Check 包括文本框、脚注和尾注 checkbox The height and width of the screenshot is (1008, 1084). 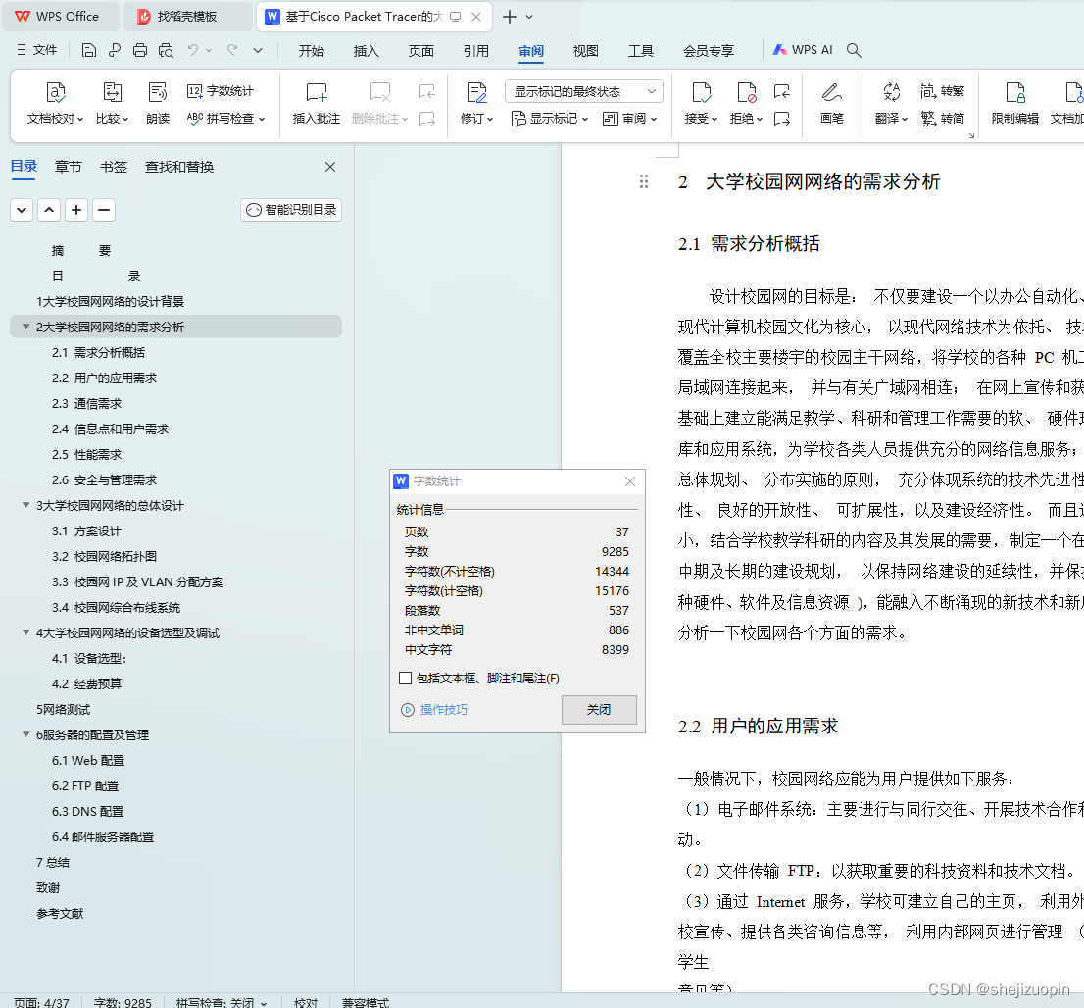(406, 678)
